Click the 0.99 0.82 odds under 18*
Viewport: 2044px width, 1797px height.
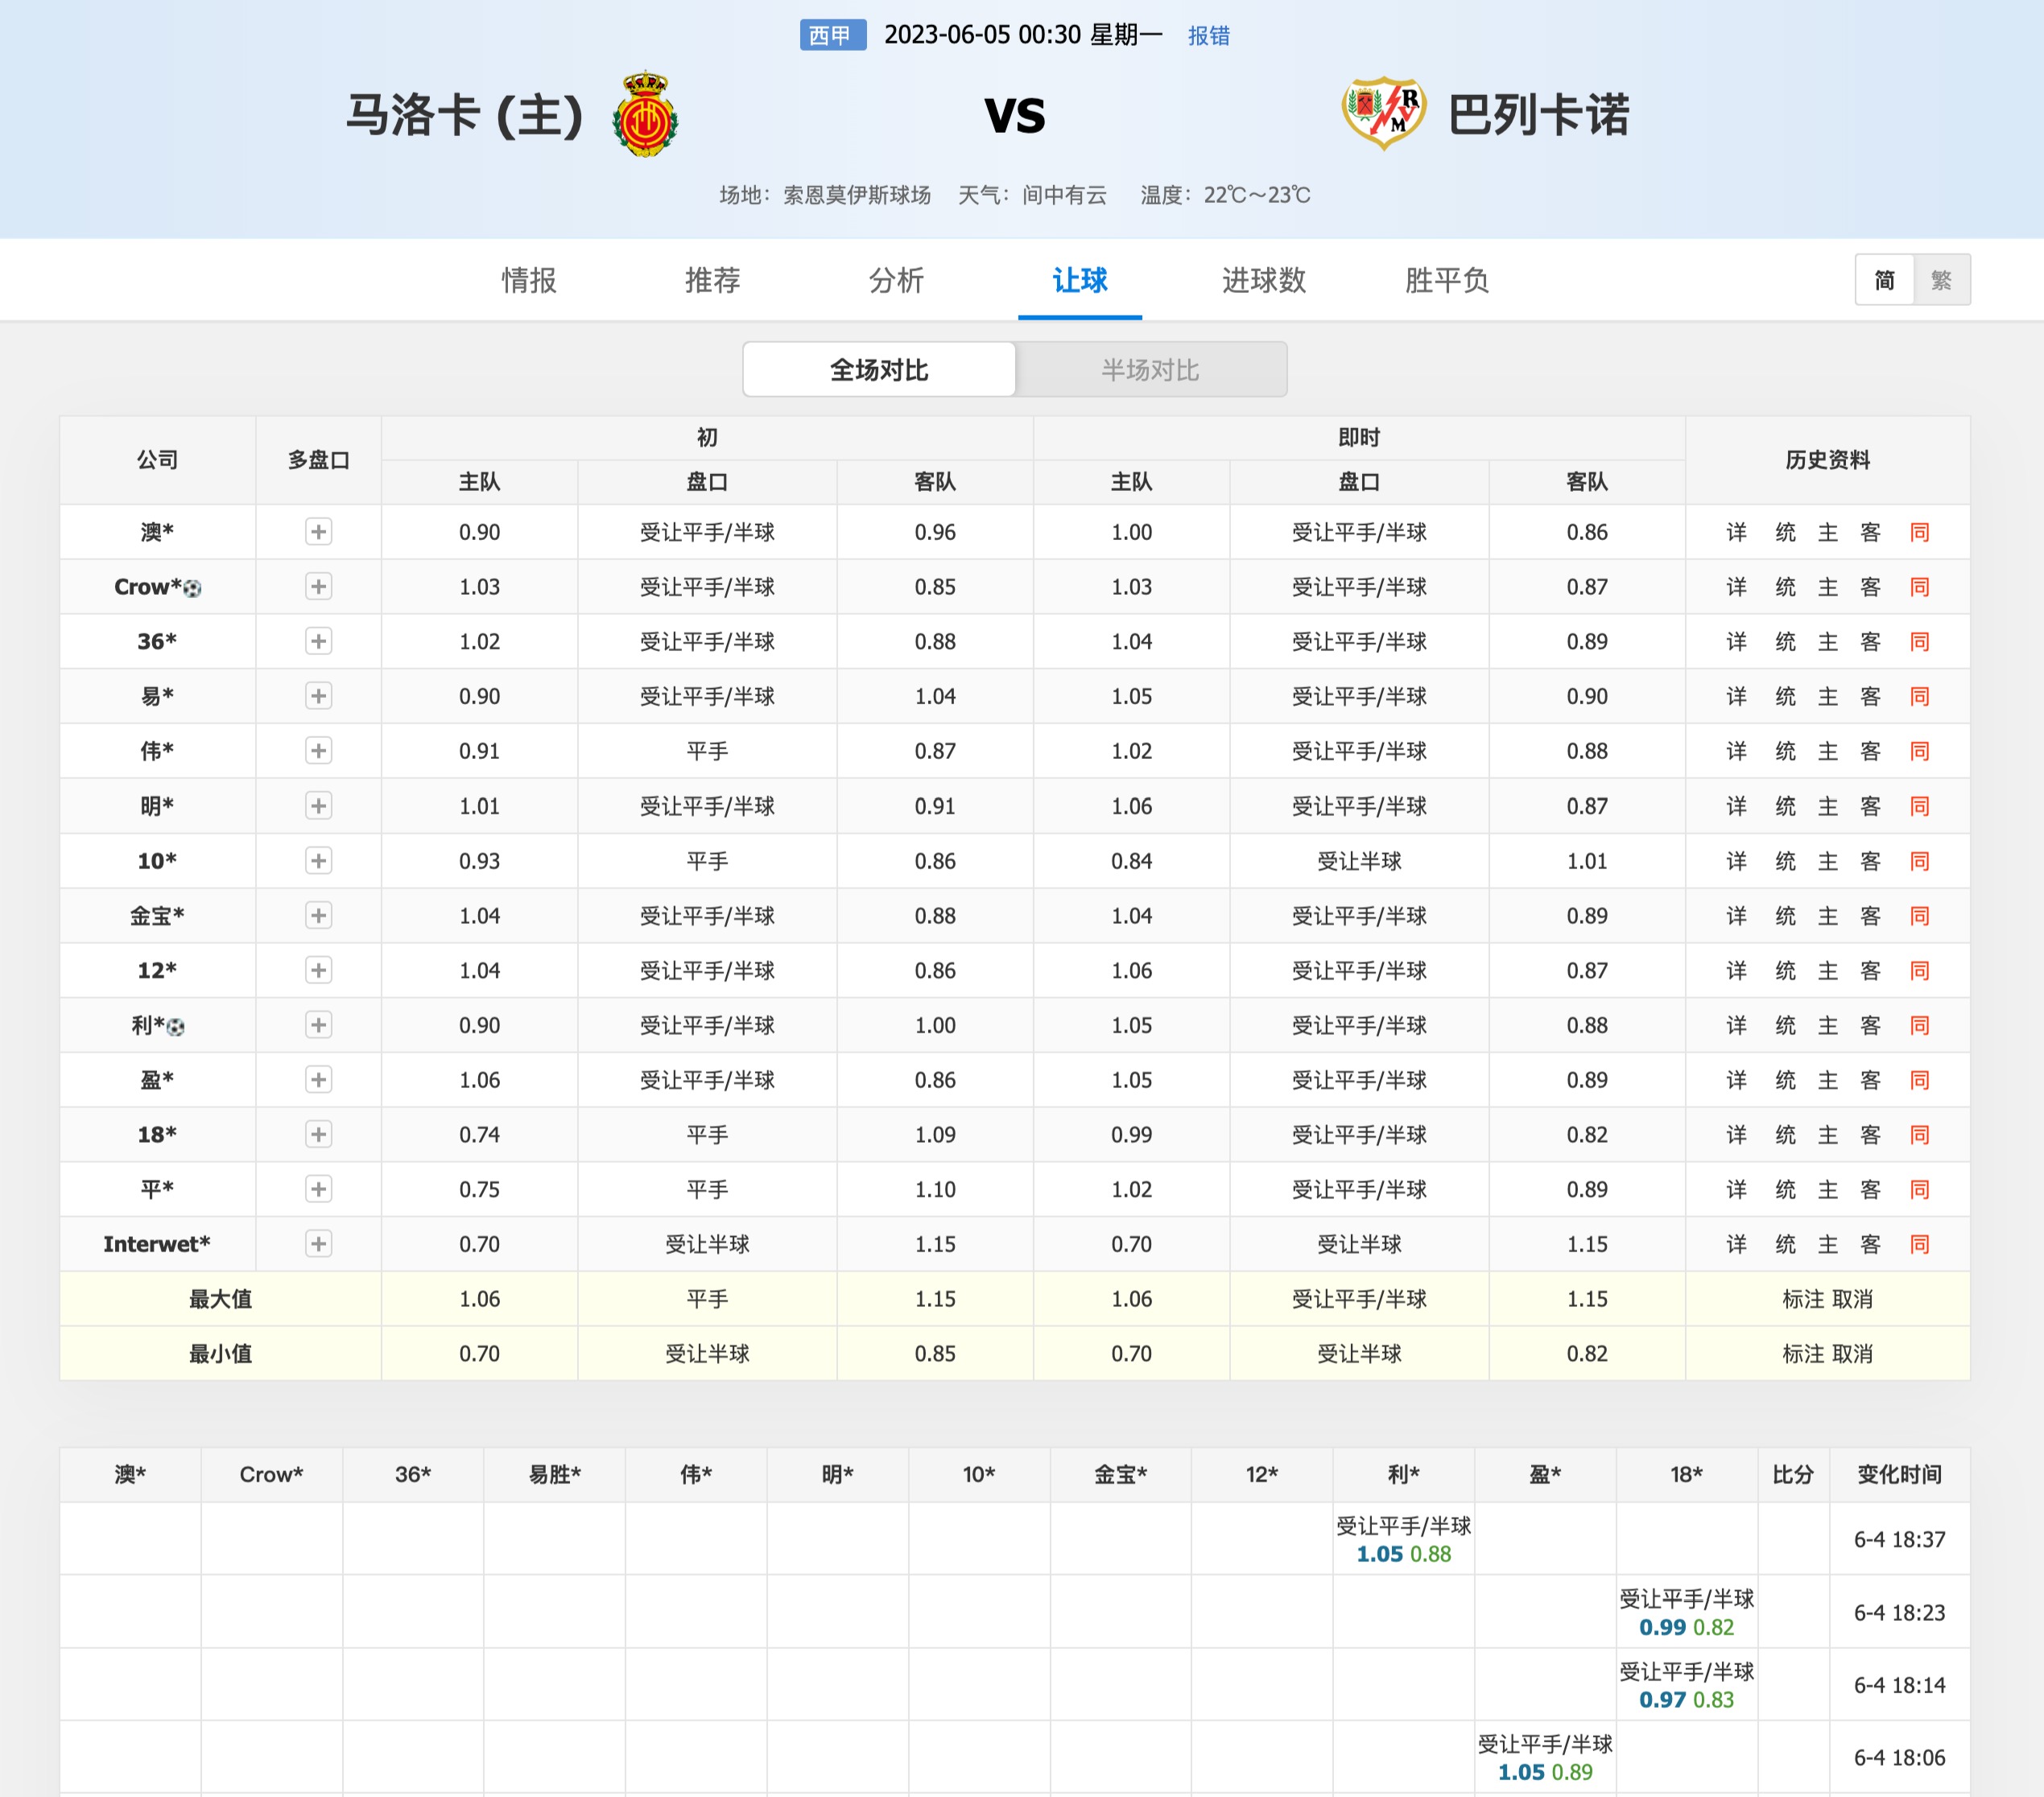tap(1686, 1627)
